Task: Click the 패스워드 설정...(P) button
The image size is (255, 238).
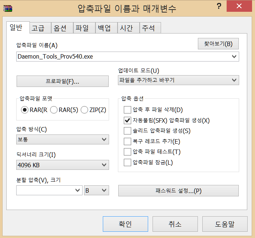Action: [x=178, y=191]
